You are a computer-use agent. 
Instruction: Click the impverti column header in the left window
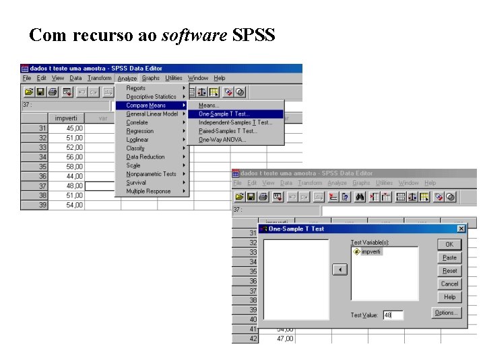coord(66,118)
